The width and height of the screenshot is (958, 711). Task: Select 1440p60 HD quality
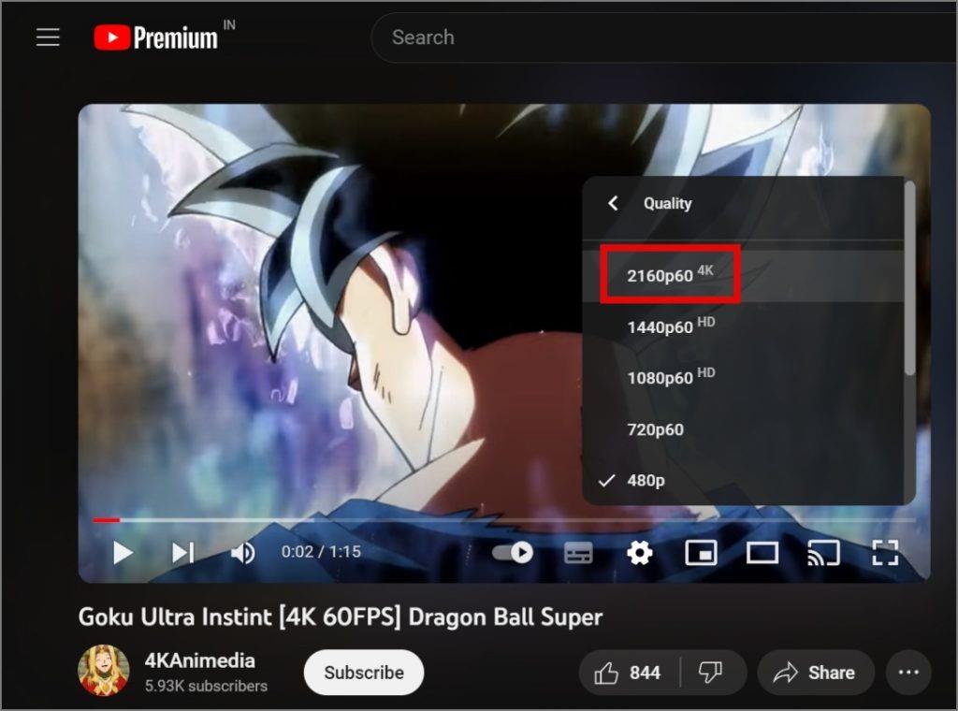point(742,326)
